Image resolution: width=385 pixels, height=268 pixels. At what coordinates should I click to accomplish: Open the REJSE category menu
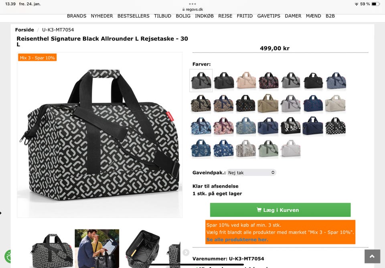point(225,16)
